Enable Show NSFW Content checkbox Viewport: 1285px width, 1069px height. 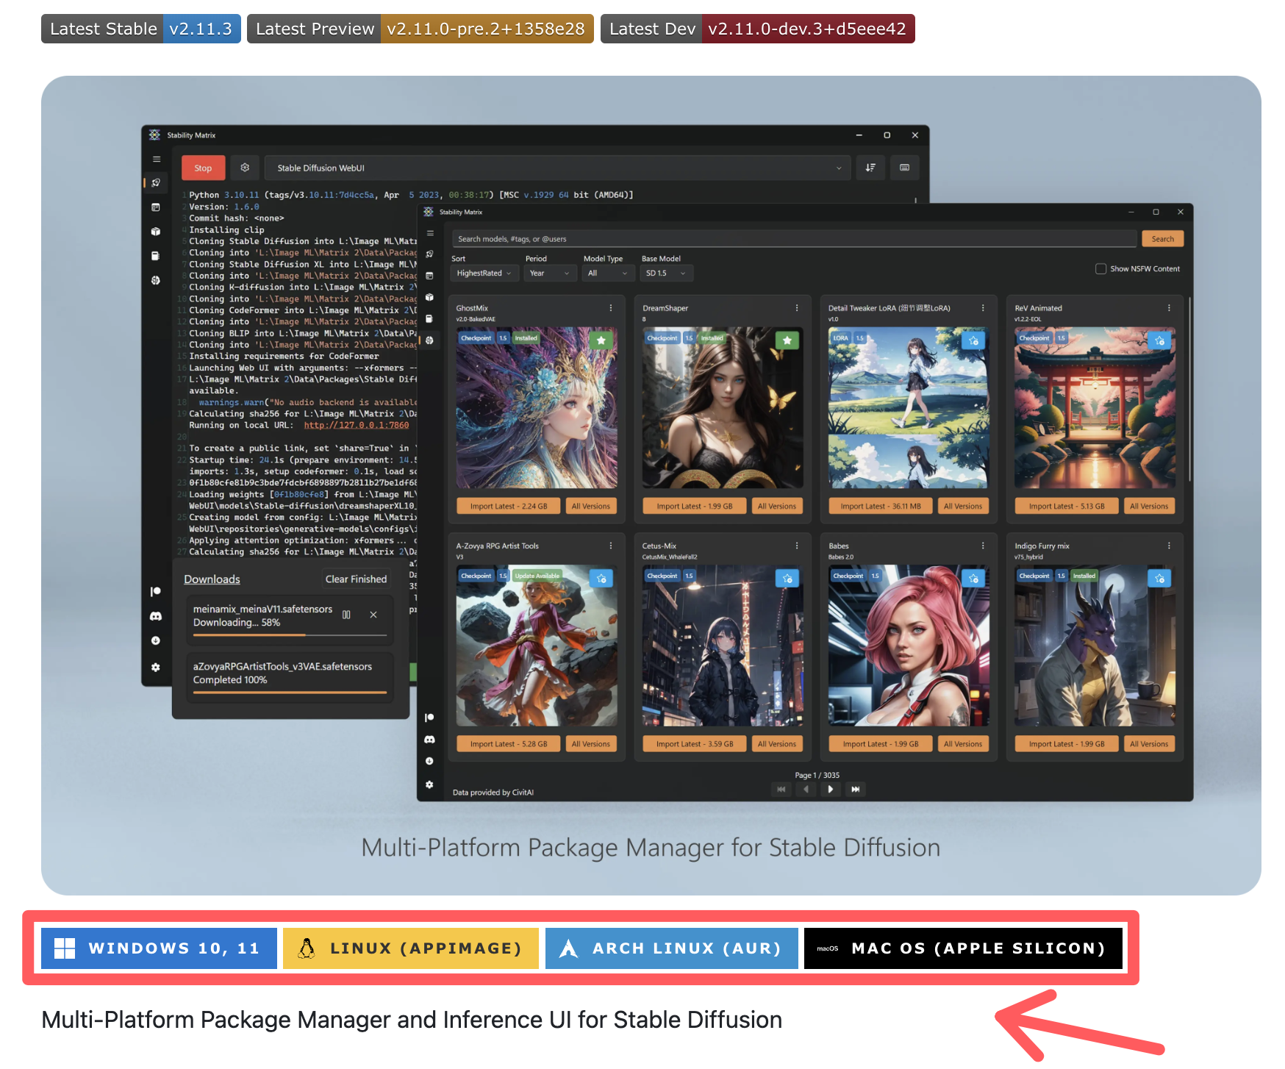click(1100, 269)
